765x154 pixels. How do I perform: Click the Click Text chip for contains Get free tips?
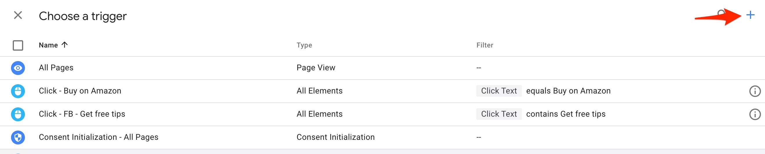(x=499, y=114)
